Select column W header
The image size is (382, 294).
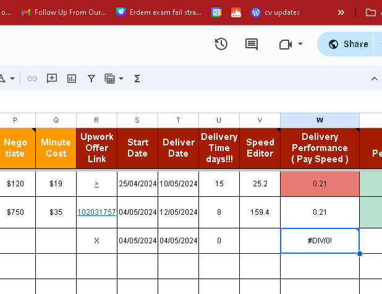320,120
